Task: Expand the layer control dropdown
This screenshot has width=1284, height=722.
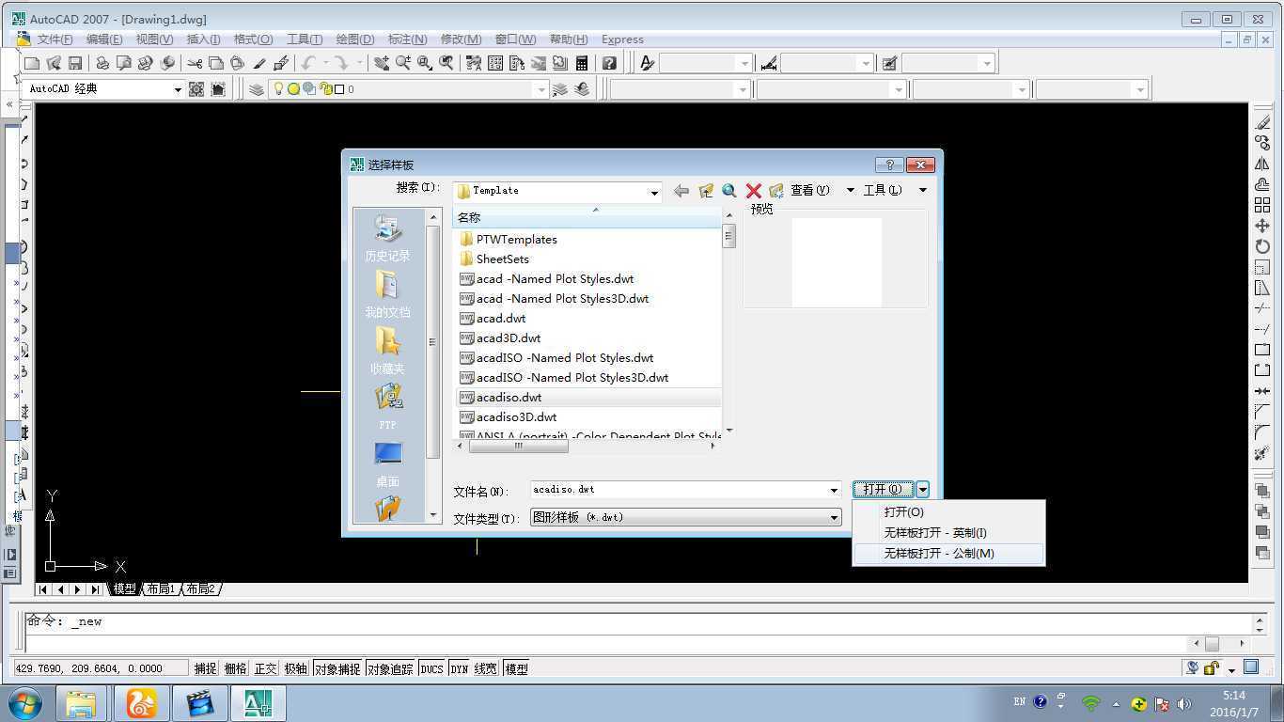Action: 540,89
